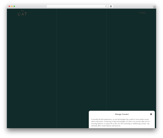163x138 pixels.
Task: Click the word CAT in logo
Action: tap(22, 14)
